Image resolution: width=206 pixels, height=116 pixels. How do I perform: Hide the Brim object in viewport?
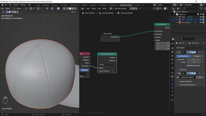click(x=201, y=17)
